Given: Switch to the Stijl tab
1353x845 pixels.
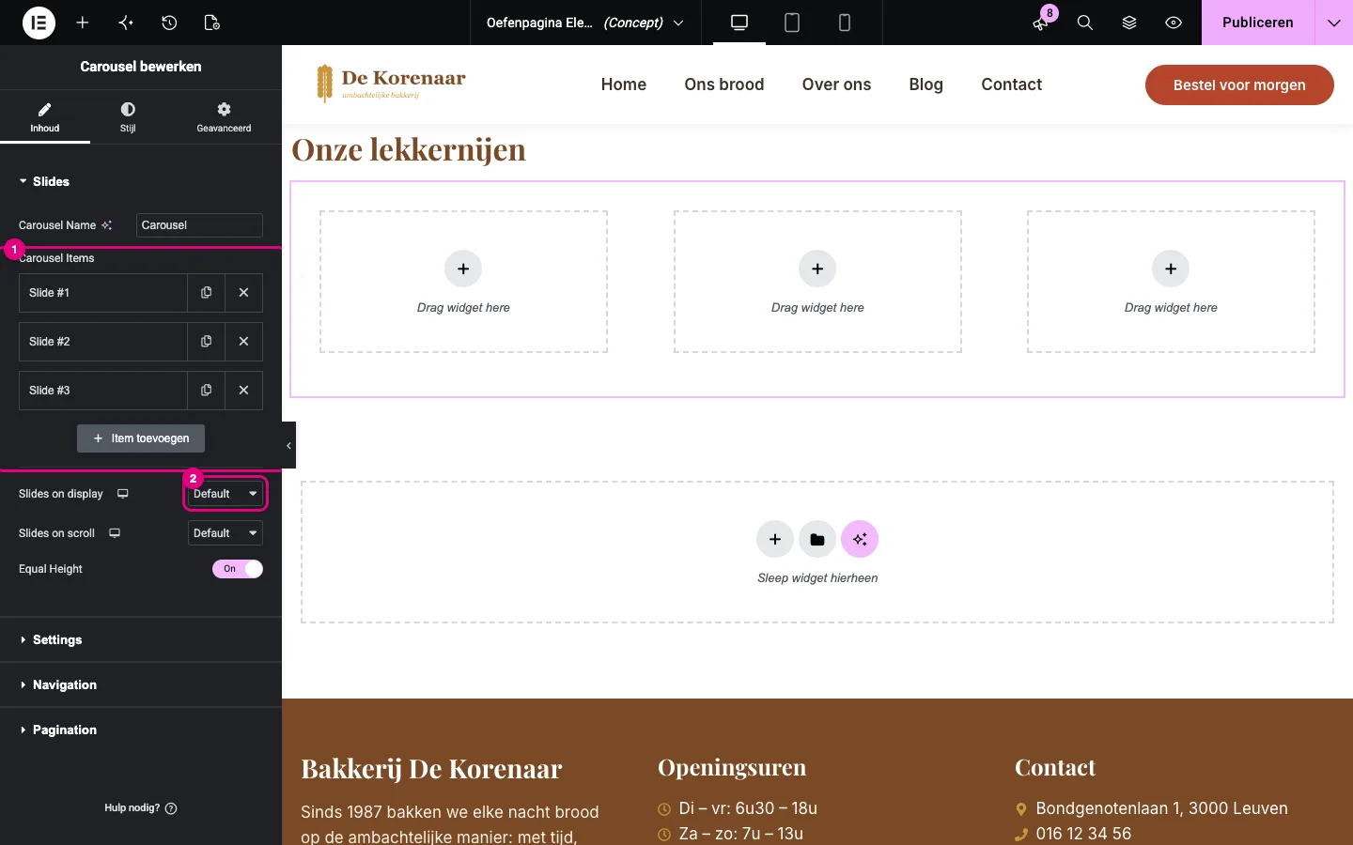Looking at the screenshot, I should pos(128,116).
